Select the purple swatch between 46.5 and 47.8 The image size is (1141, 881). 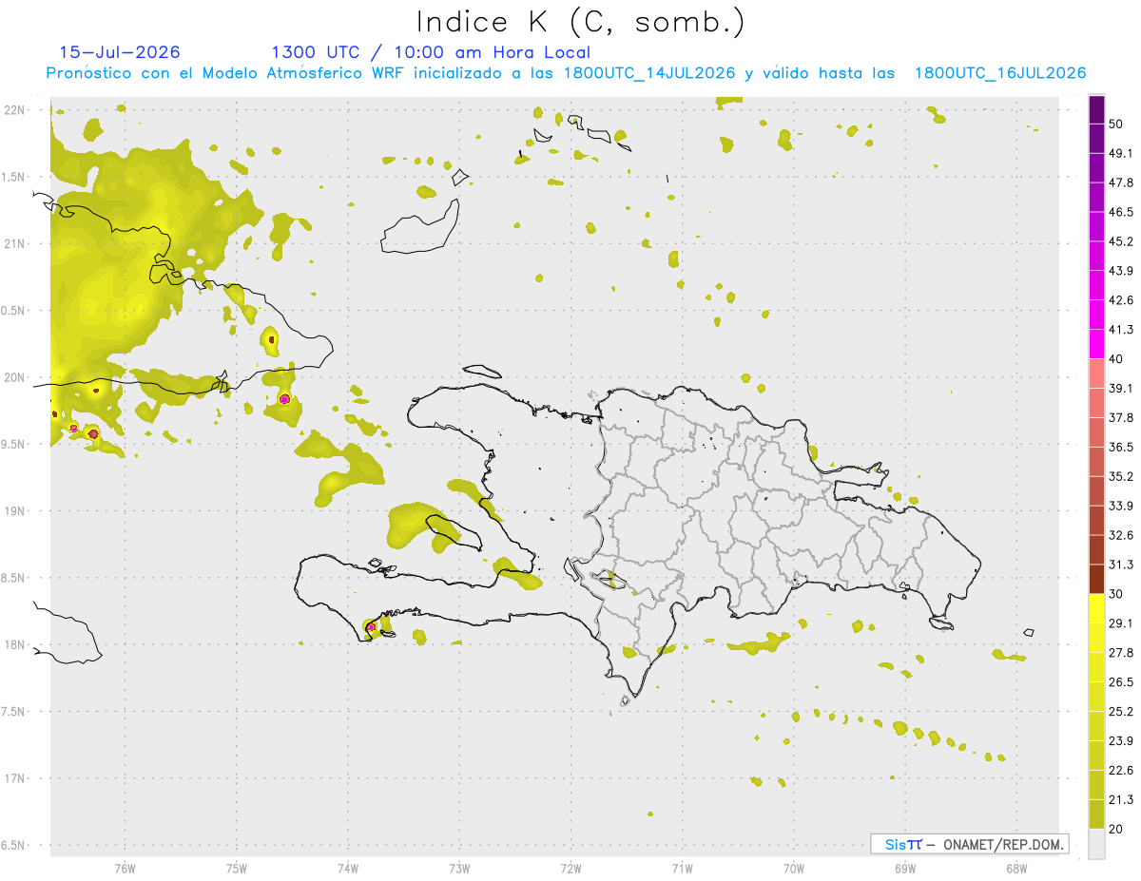pos(1096,198)
